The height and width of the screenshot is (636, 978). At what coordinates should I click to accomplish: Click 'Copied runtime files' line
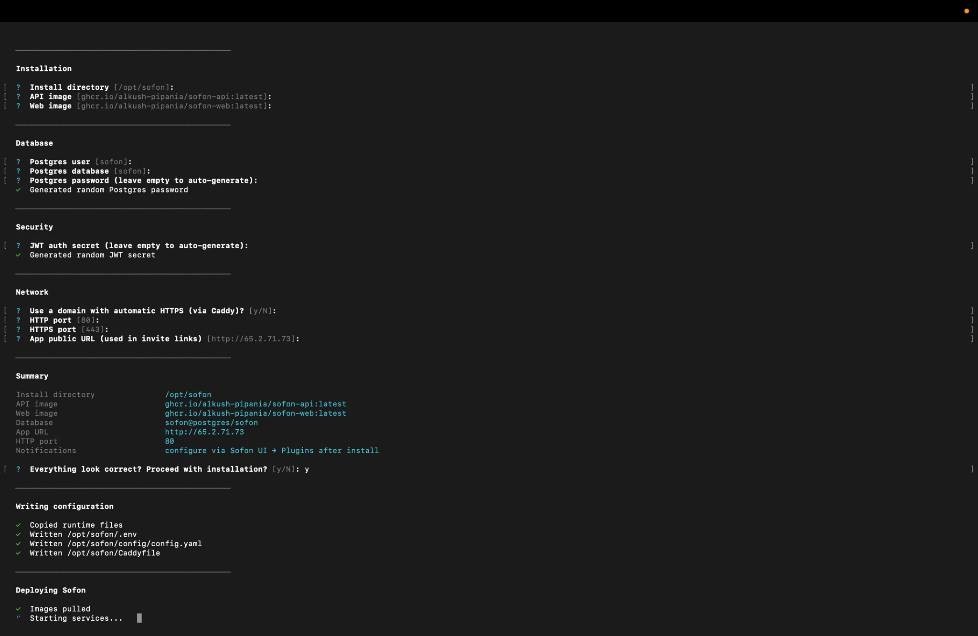76,525
